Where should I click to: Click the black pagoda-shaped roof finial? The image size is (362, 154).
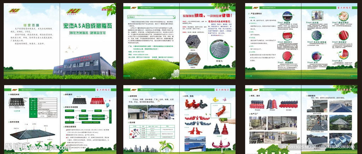coord(217,129)
